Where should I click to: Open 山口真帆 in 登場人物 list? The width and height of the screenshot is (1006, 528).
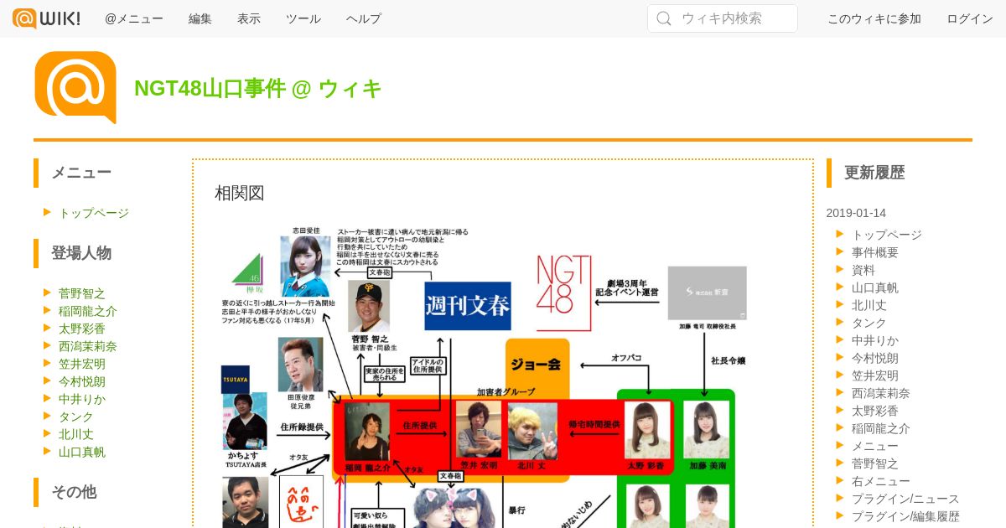click(x=82, y=452)
